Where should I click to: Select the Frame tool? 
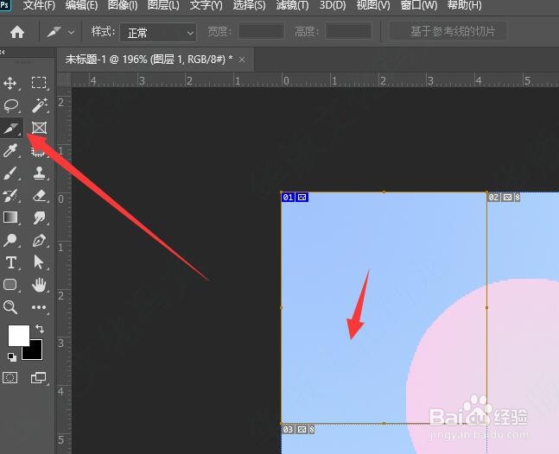point(39,128)
